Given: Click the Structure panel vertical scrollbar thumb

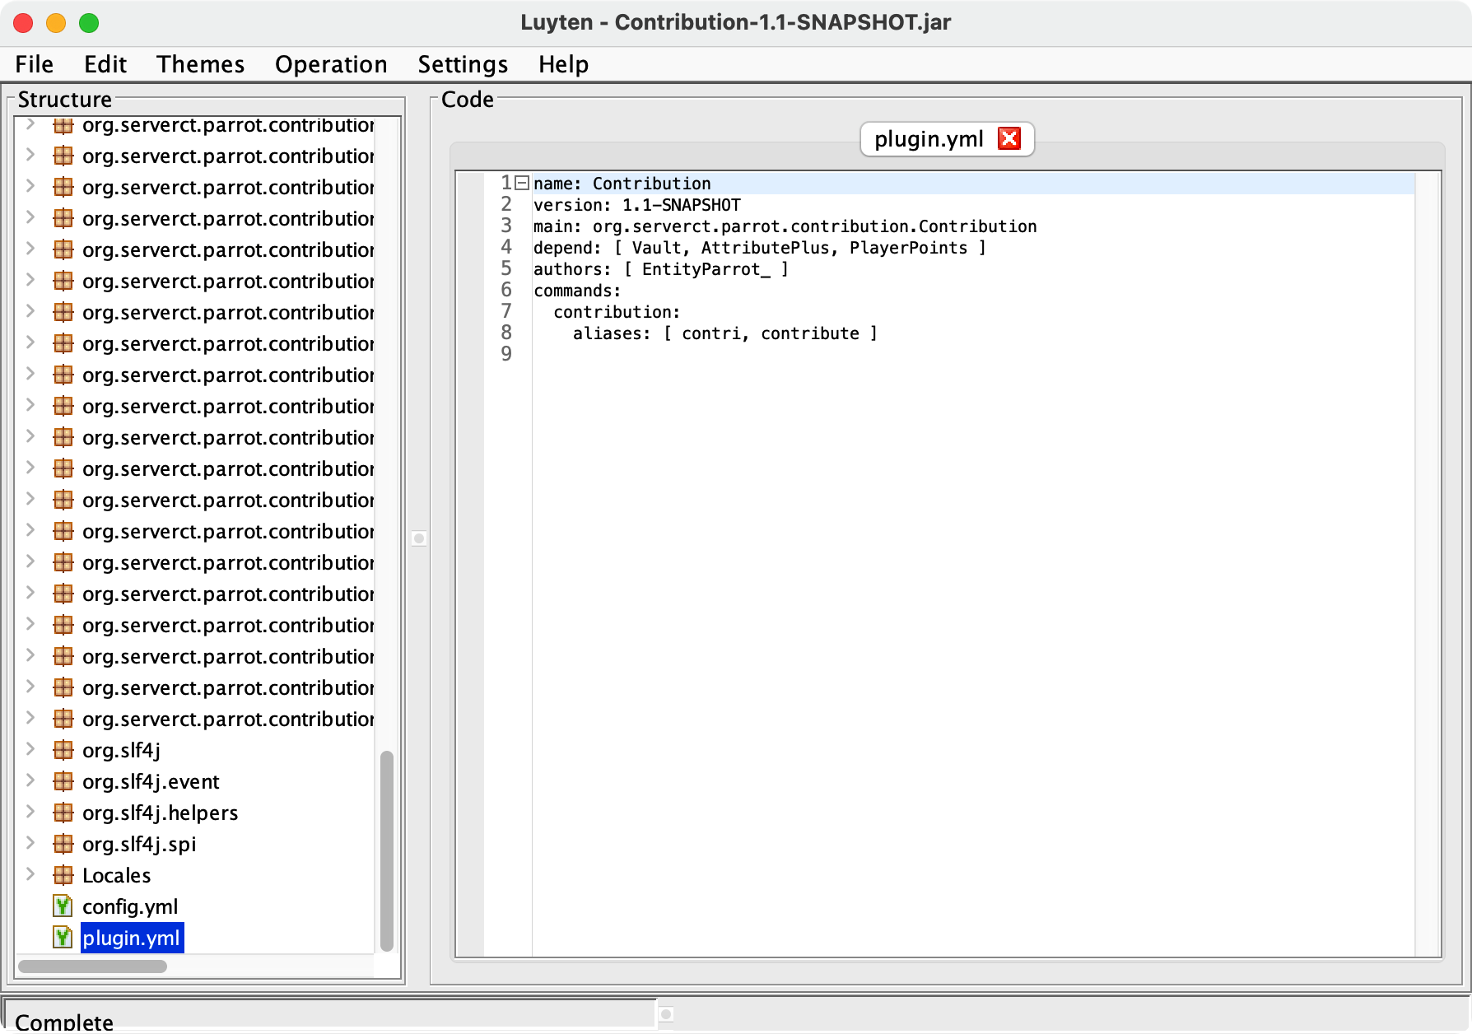Looking at the screenshot, I should tap(386, 850).
